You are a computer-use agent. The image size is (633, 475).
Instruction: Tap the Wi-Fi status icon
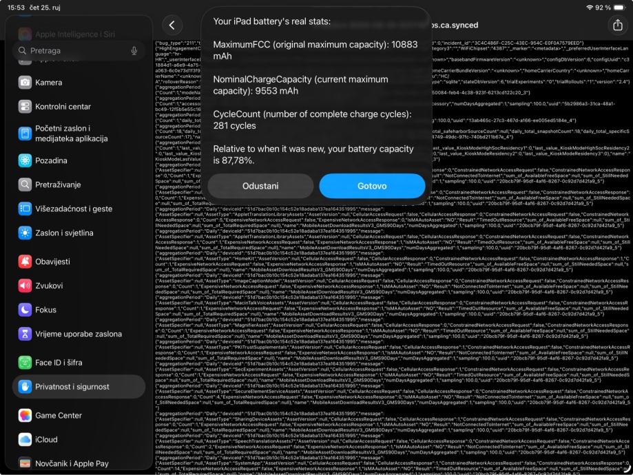pos(590,8)
